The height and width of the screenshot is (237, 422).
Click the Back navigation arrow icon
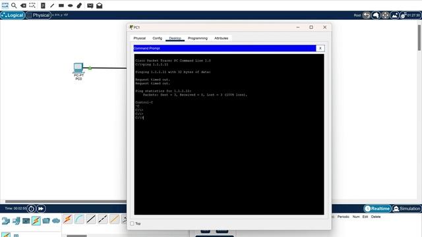tap(367, 15)
